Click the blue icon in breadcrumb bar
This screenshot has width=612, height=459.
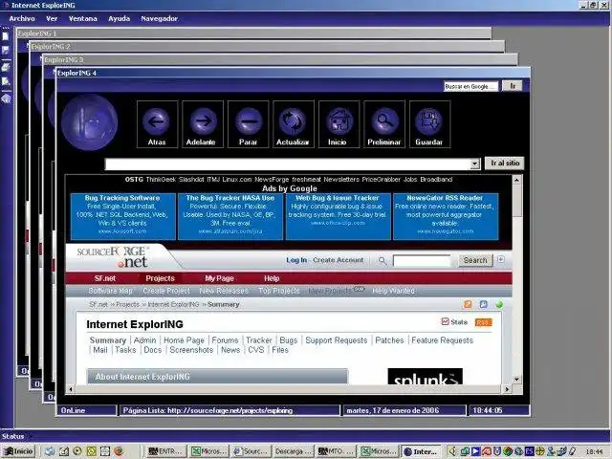coord(483,304)
